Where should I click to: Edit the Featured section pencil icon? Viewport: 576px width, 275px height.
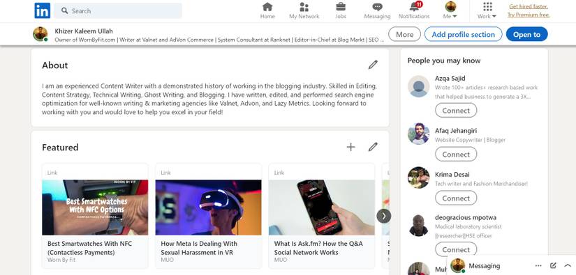coord(373,147)
